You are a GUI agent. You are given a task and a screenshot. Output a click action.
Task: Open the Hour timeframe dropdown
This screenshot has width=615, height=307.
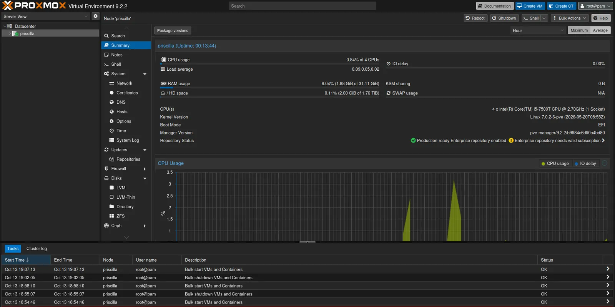(538, 30)
